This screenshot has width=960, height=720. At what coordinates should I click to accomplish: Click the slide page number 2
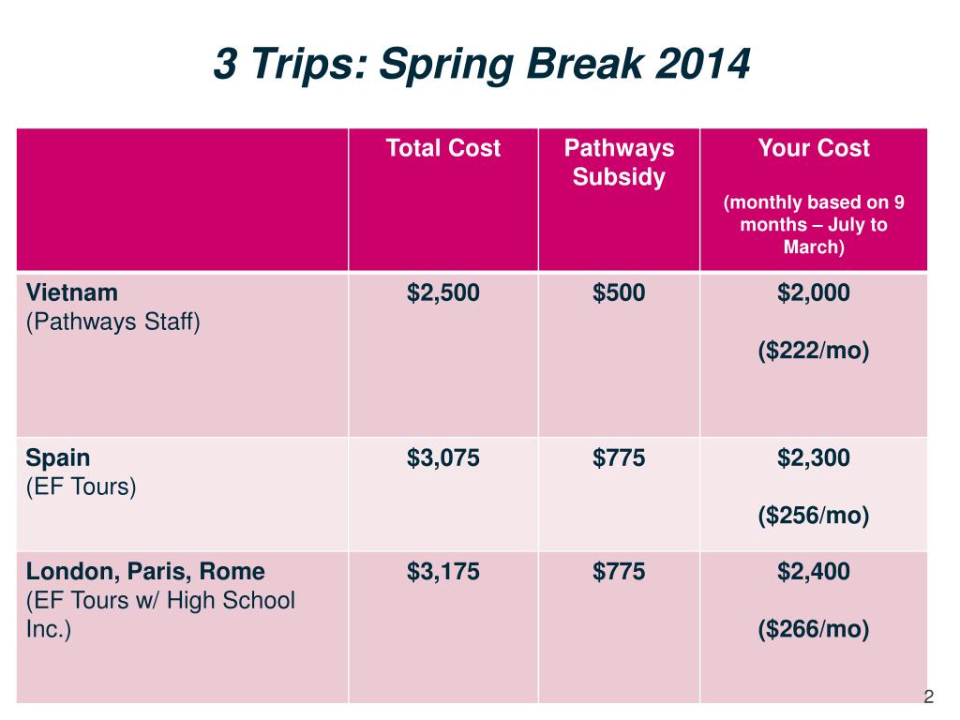[928, 697]
